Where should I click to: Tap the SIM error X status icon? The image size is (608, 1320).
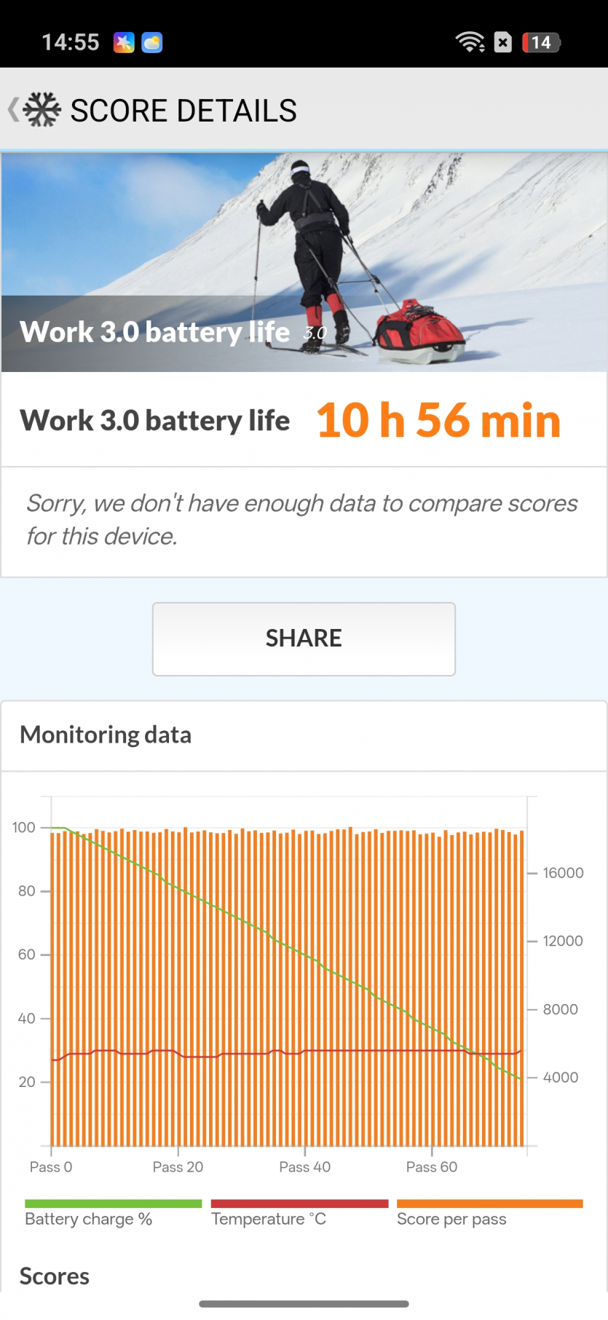point(502,42)
